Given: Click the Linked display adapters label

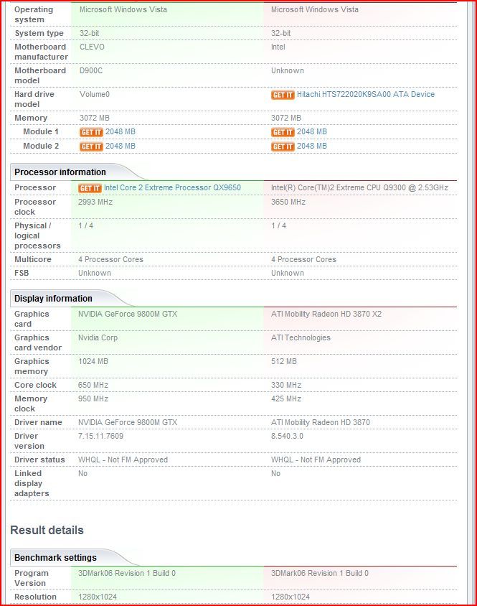Looking at the screenshot, I should point(32,483).
